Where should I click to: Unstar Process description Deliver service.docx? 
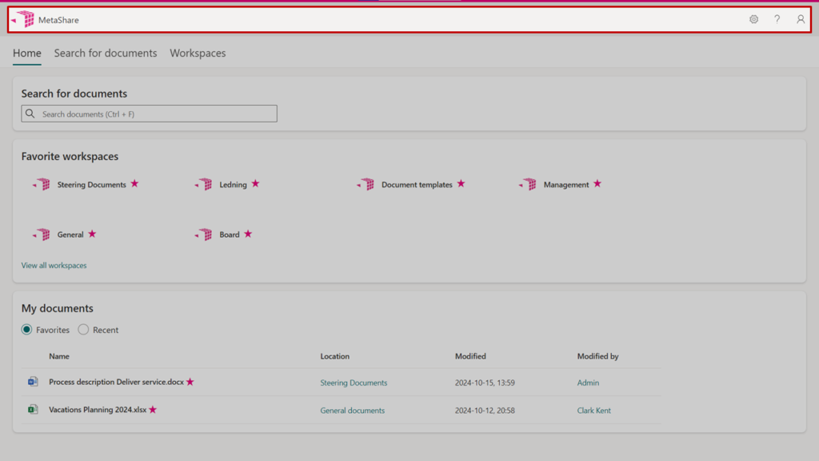pos(190,382)
